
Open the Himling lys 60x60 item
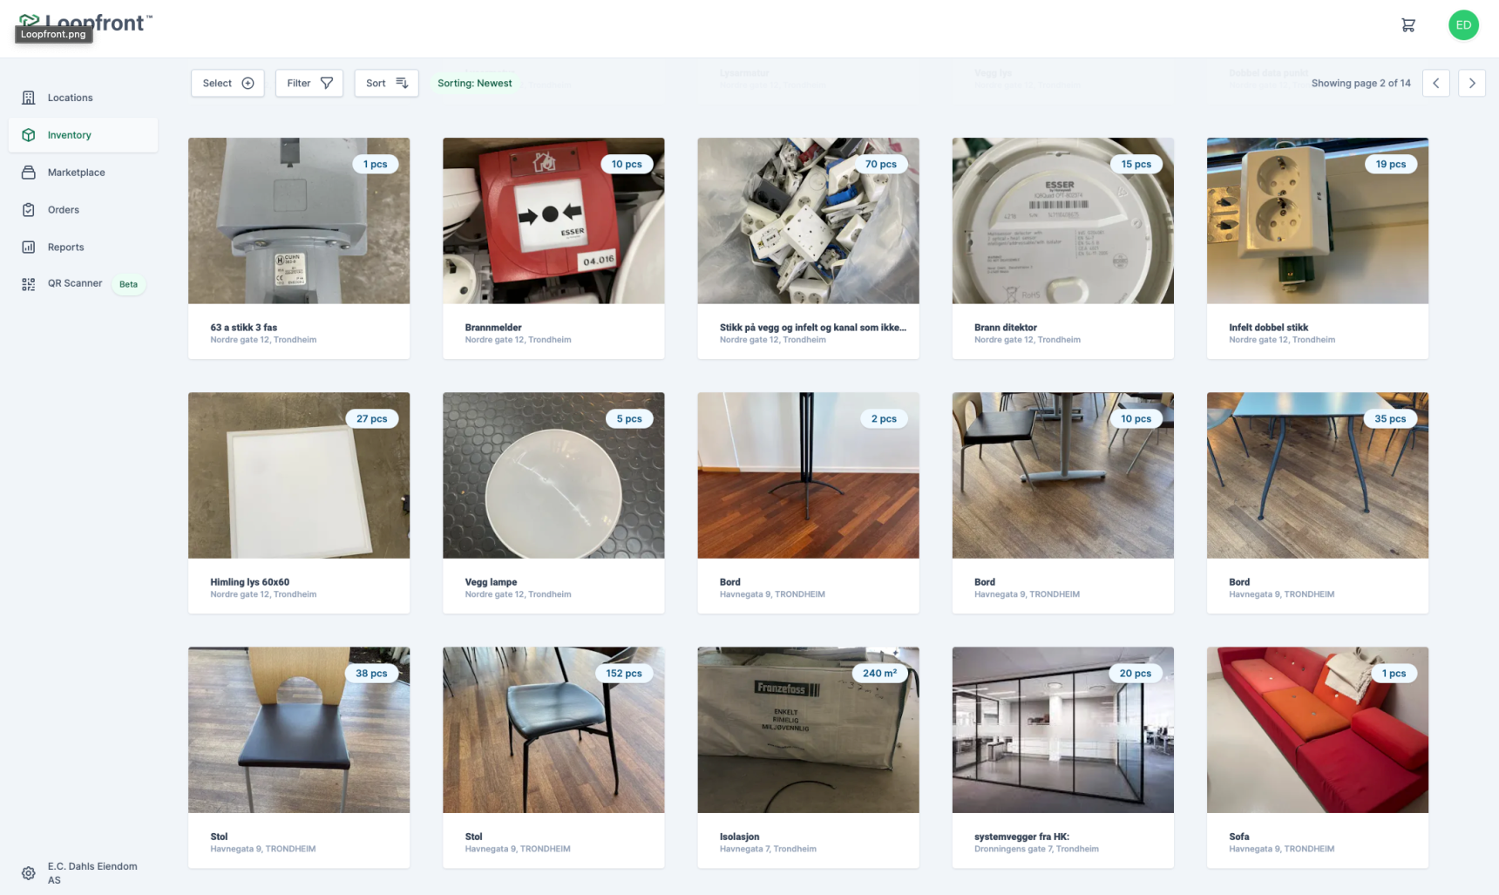tap(299, 502)
